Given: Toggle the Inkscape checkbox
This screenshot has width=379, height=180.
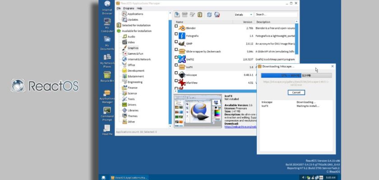Looking at the screenshot, I should pyautogui.click(x=176, y=73).
